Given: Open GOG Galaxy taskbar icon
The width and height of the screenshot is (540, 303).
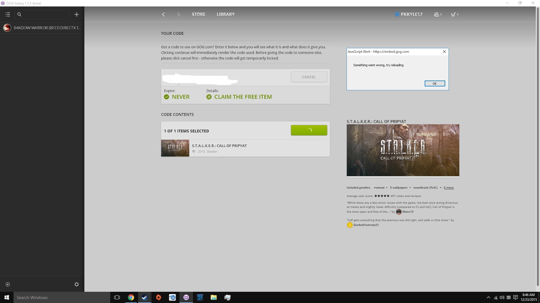Looking at the screenshot, I should pyautogui.click(x=186, y=297).
